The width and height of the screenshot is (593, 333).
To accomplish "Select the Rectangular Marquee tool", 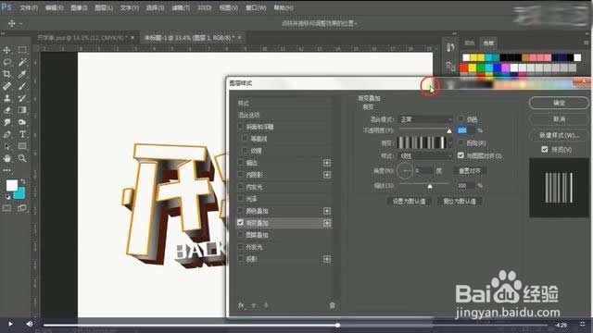I will (x=22, y=50).
